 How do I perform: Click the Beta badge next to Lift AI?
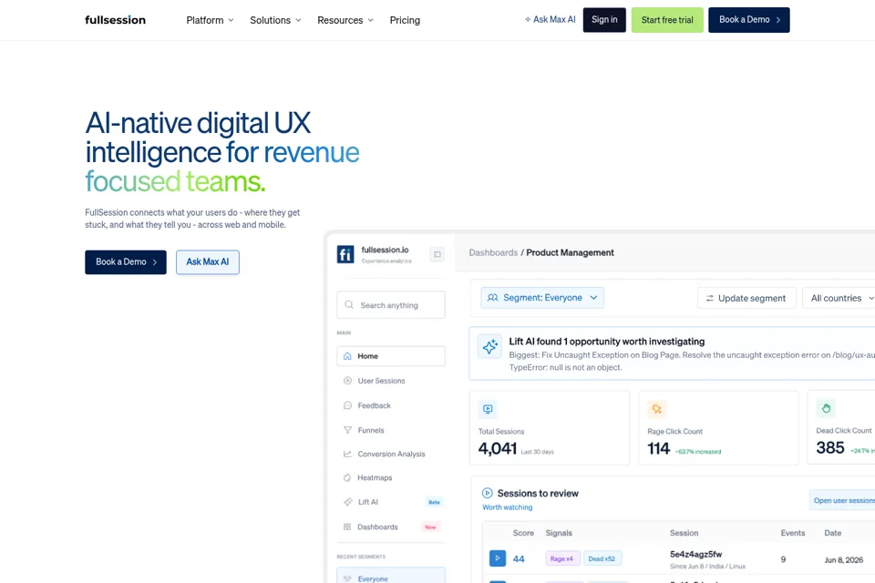pos(434,502)
